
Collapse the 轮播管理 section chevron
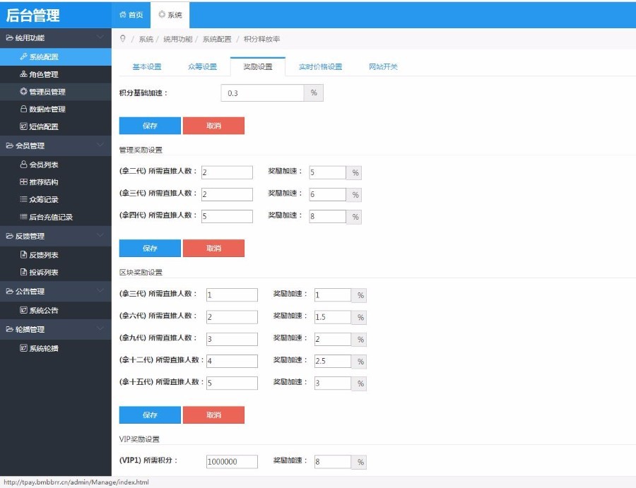[100, 328]
